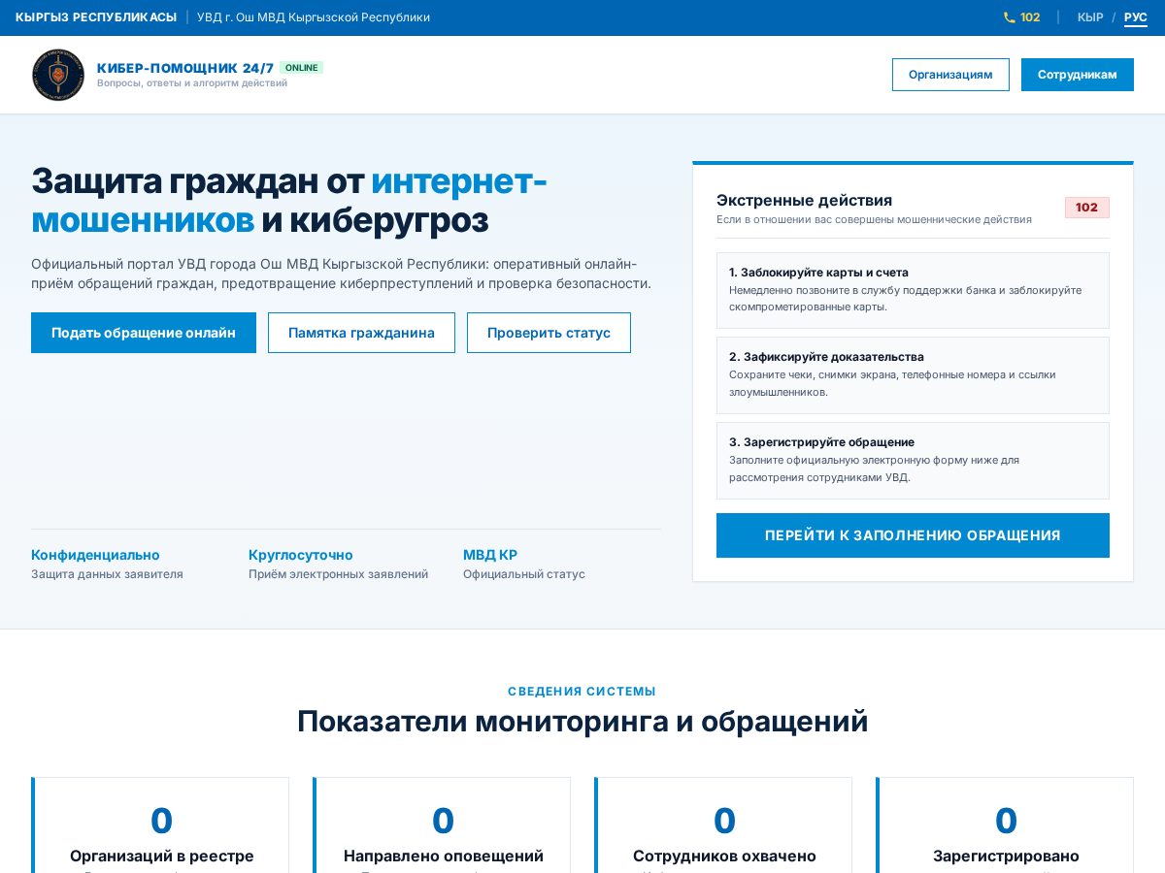Select step 1 Заблокируйте карты и счета
Viewport: 1165px width, 873px height.
click(913, 290)
